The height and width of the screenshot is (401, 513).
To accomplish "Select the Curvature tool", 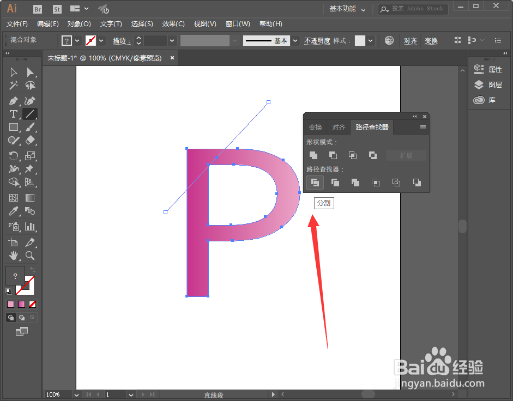I will (30, 101).
